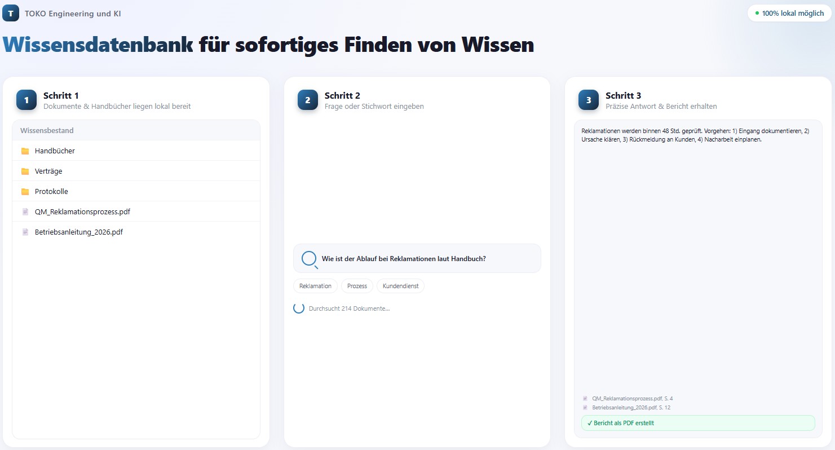The width and height of the screenshot is (835, 450).
Task: Click the Schritt 2 heading
Action: (342, 96)
